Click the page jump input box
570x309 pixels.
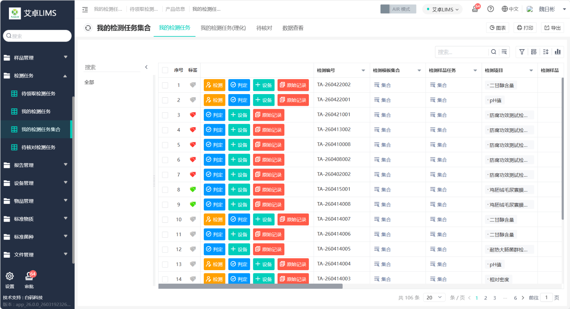[x=546, y=298]
